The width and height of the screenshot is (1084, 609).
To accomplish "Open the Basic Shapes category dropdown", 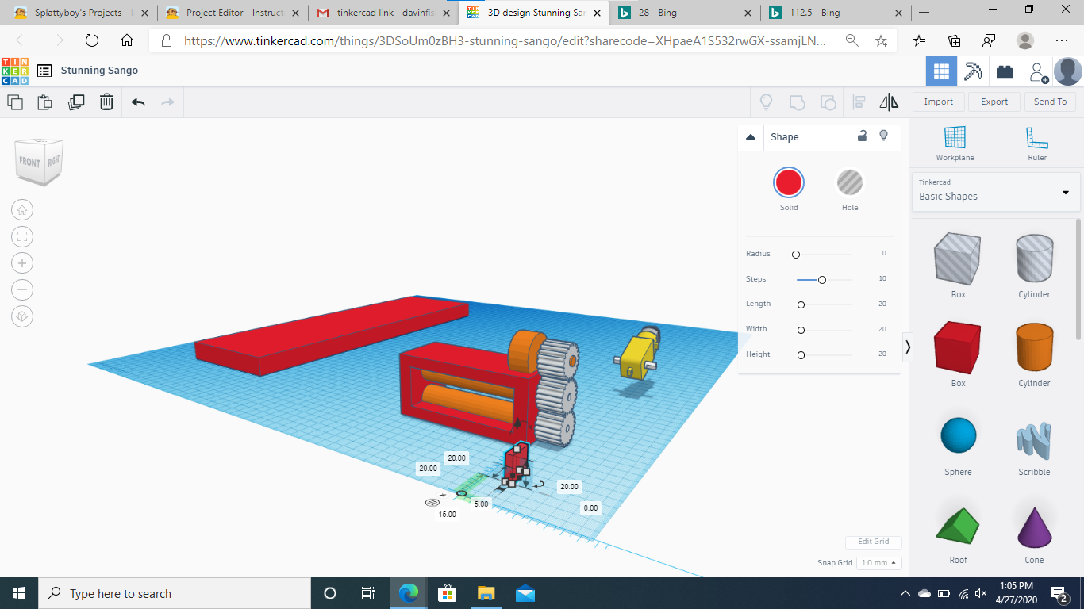I will pos(996,192).
